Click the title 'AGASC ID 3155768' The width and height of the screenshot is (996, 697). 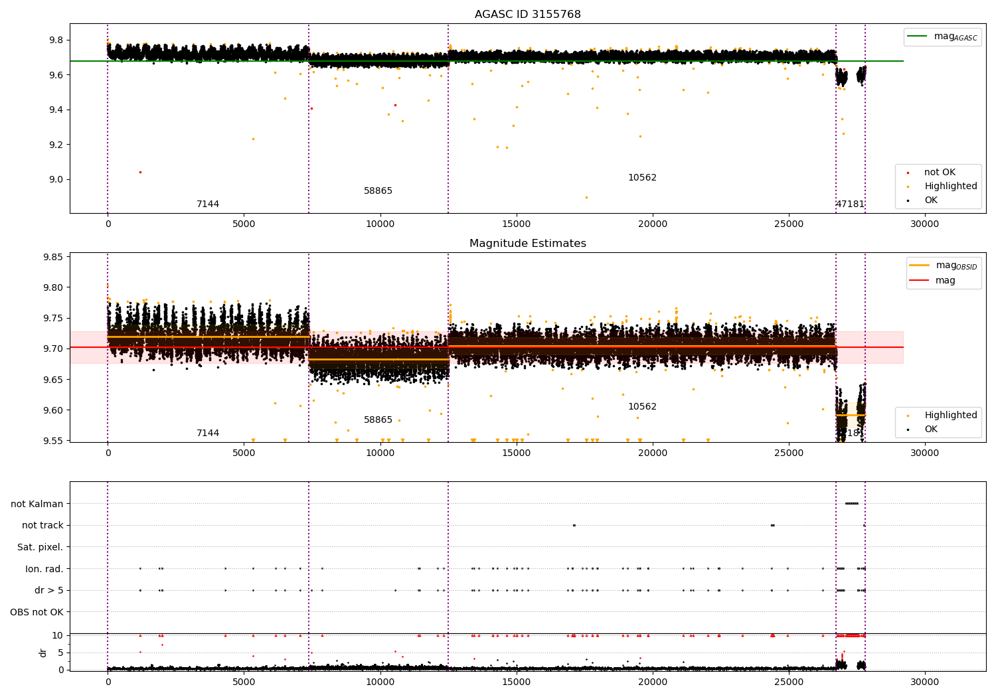coord(527,15)
